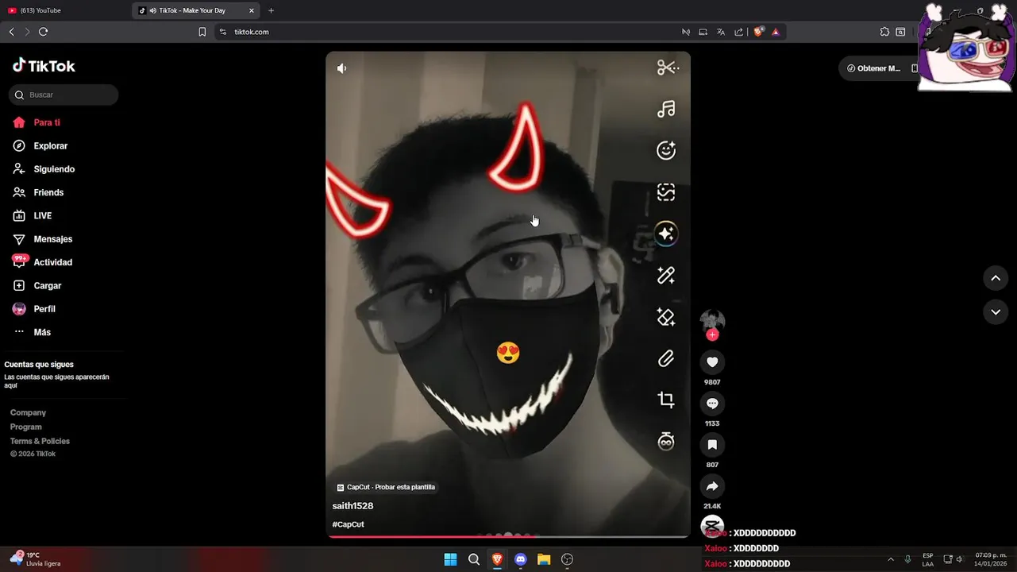This screenshot has height=572, width=1017.
Task: Click CapCut · Probar esta plantilla
Action: [386, 487]
